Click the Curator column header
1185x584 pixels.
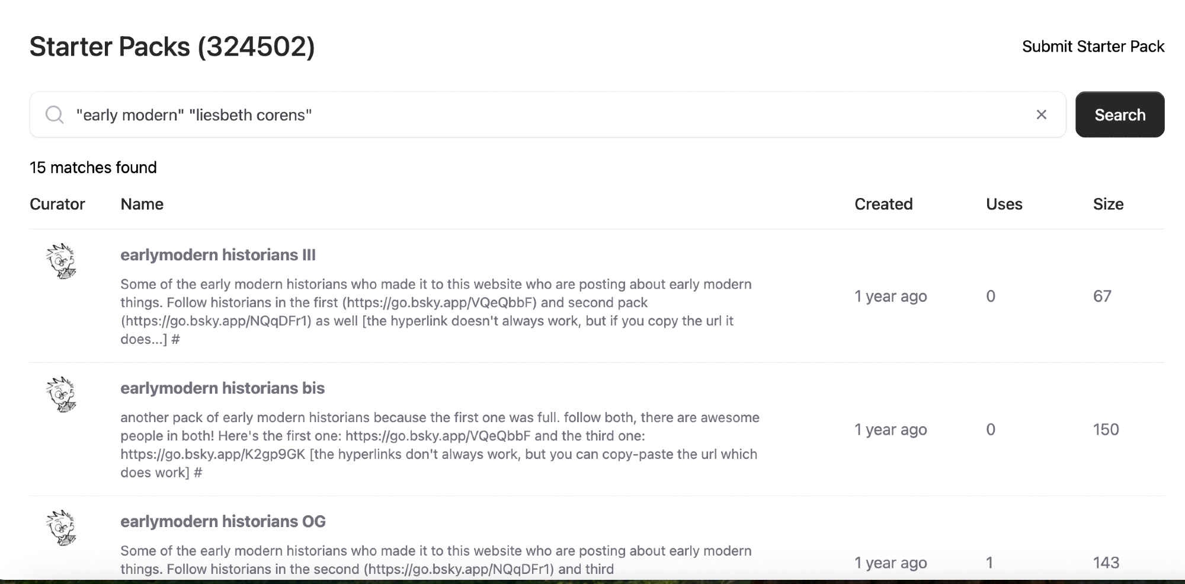point(57,204)
